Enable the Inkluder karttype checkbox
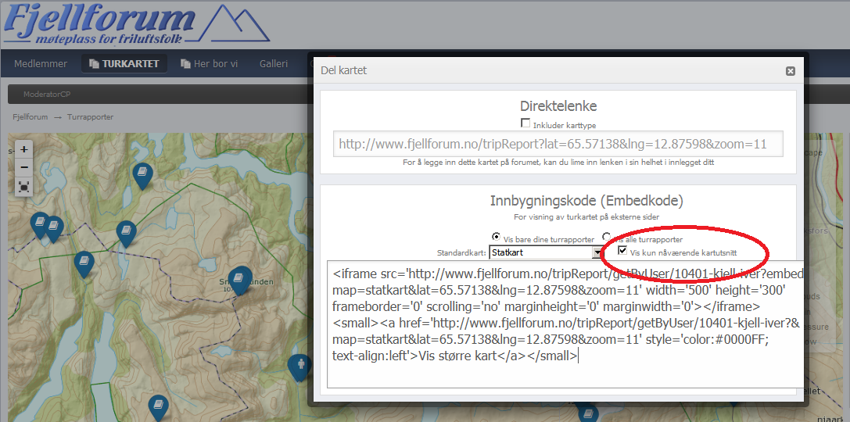Viewport: 850px width, 422px height. (525, 123)
